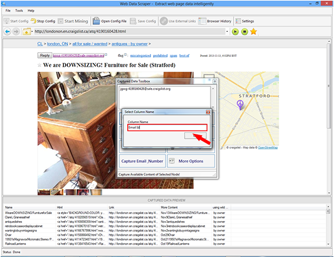Click the orange star bookmark icon
The image size is (334, 257).
[253, 31]
